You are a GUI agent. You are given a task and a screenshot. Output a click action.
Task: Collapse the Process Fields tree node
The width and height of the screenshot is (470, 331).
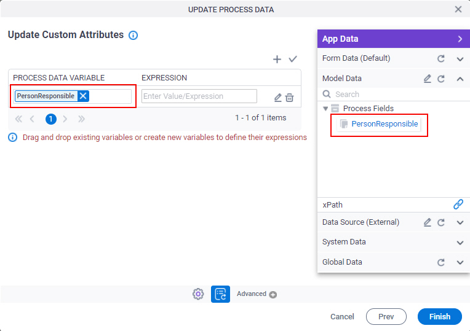tap(325, 108)
